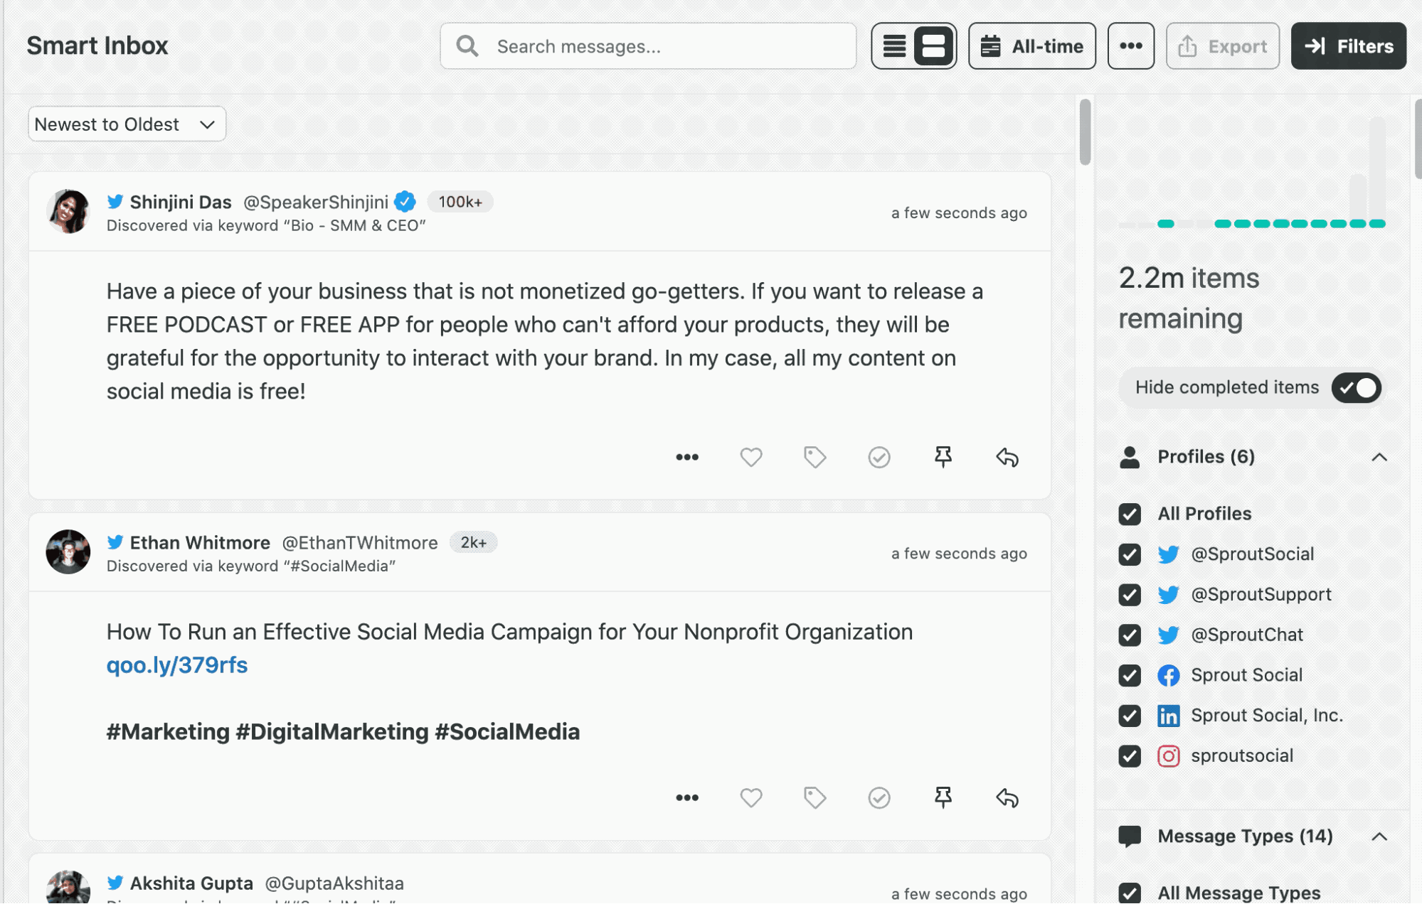Image resolution: width=1422 pixels, height=904 pixels.
Task: Open Akshita Gupta profile name
Action: coord(191,883)
